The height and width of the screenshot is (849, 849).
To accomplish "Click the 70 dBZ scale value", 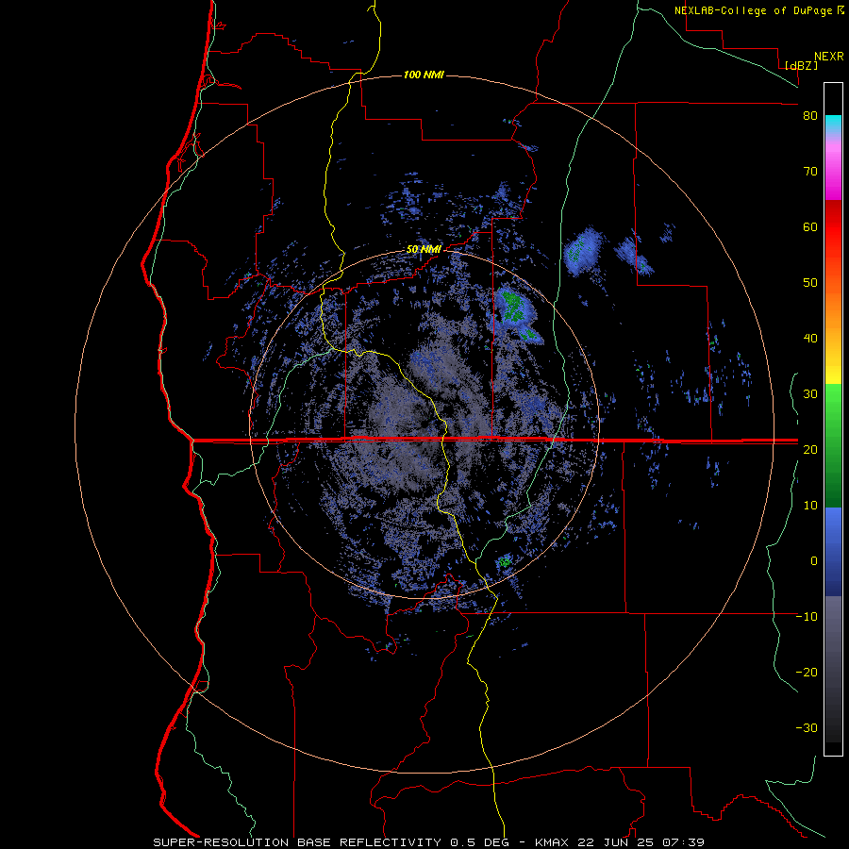I will click(810, 172).
